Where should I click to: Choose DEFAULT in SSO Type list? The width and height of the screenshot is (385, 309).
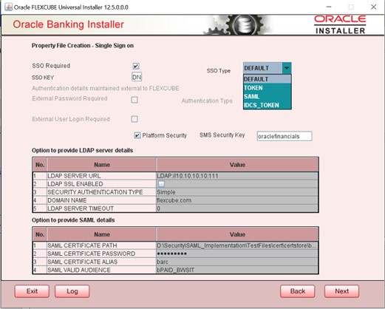point(268,79)
